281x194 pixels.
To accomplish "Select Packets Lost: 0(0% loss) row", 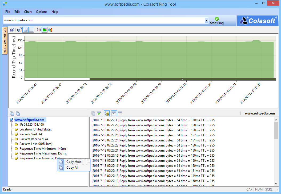I will point(36,144).
